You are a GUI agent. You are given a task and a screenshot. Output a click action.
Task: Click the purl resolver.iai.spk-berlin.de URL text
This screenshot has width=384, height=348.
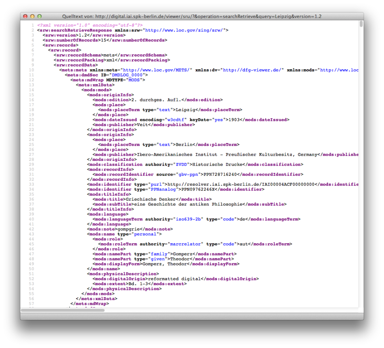point(241,184)
